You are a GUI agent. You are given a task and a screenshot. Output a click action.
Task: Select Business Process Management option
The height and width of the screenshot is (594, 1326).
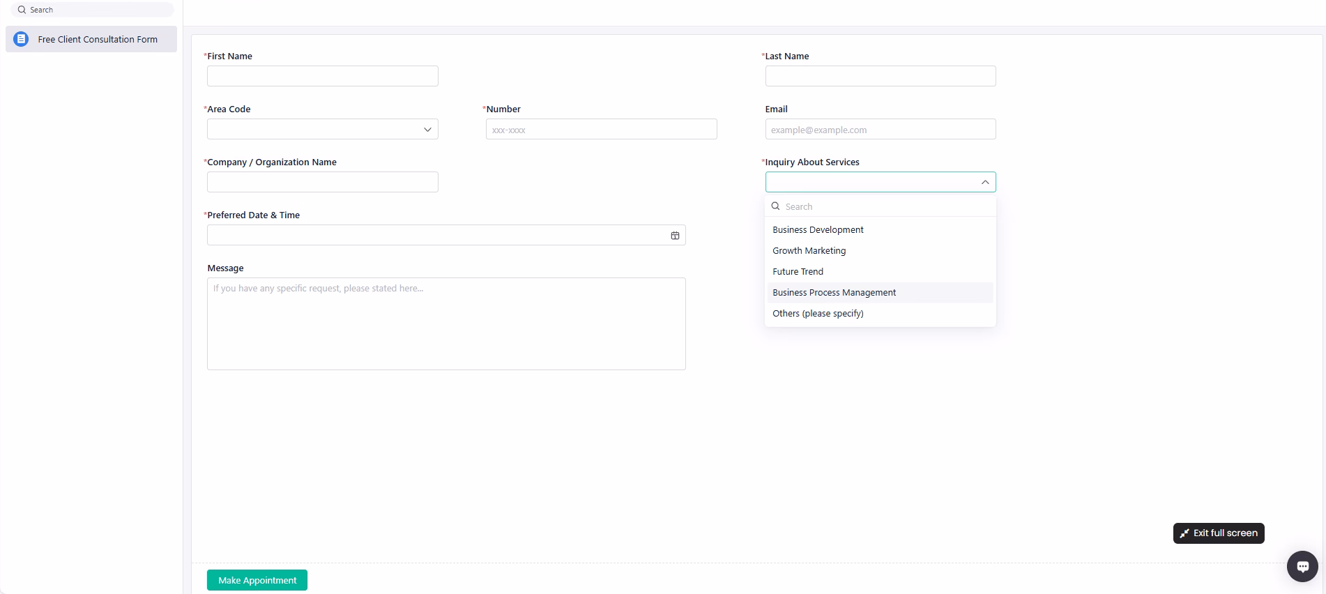[x=834, y=293]
